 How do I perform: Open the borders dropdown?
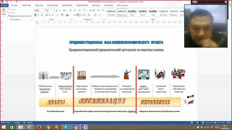click(x=102, y=15)
